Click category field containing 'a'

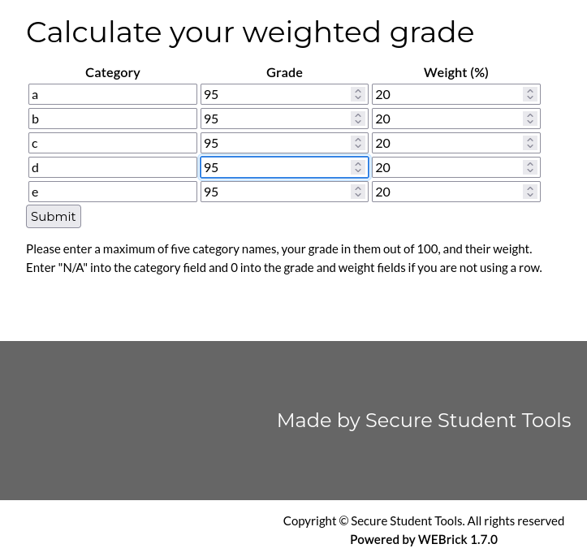[113, 94]
